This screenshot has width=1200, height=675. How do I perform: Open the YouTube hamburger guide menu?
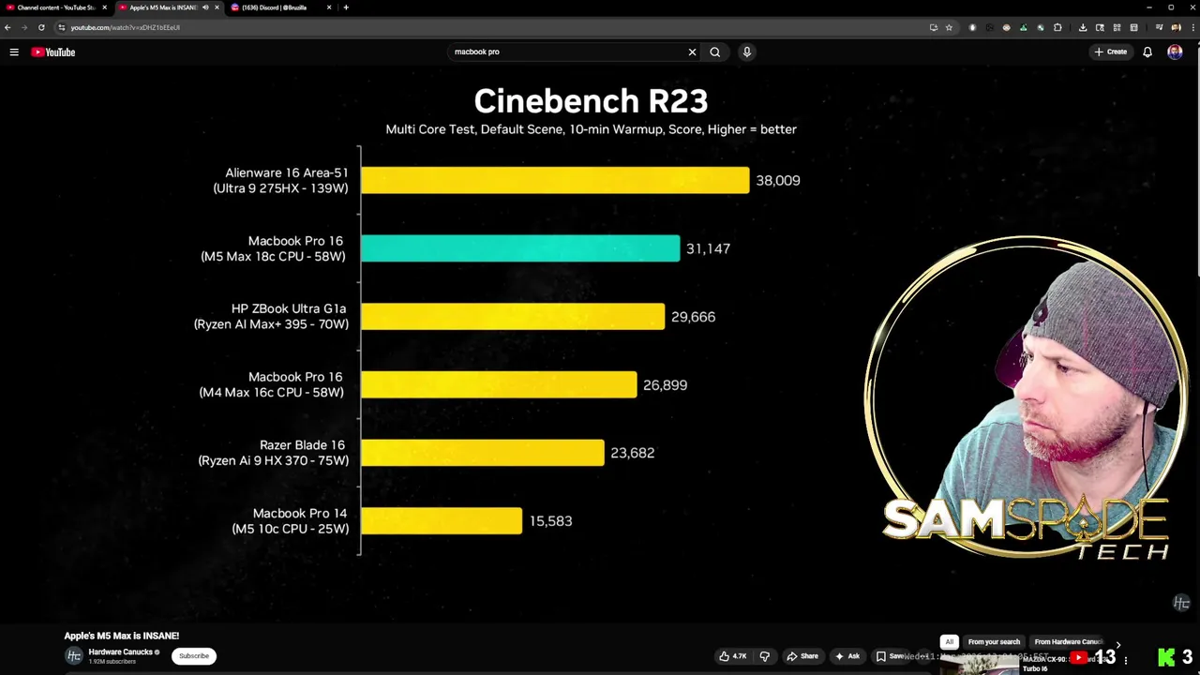point(14,52)
